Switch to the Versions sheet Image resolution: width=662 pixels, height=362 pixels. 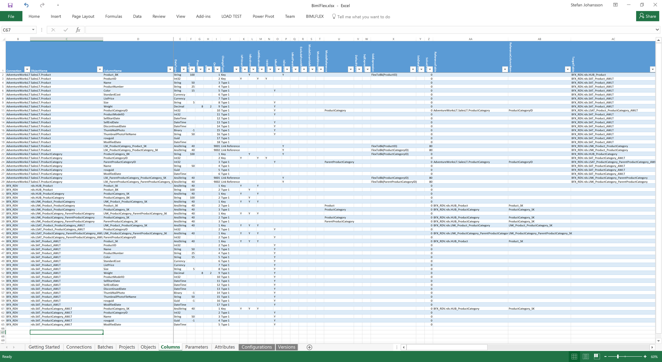point(287,347)
